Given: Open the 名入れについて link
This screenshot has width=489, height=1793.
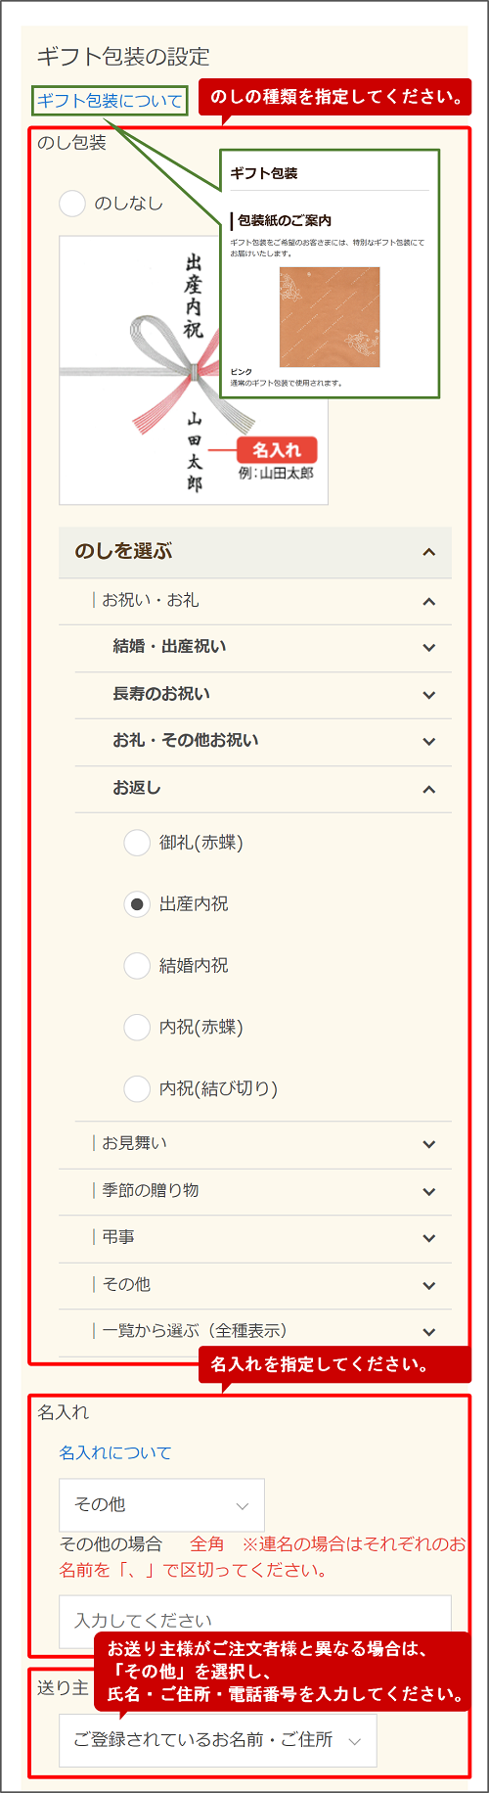Looking at the screenshot, I should pyautogui.click(x=115, y=1453).
